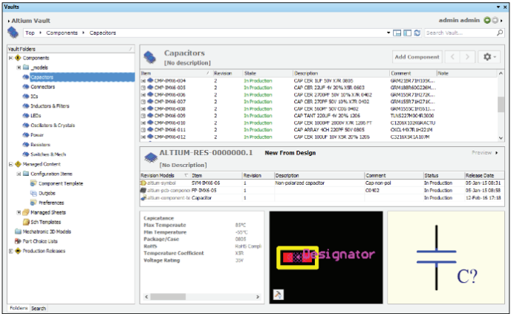Click the search magnifier icon

click(x=500, y=33)
